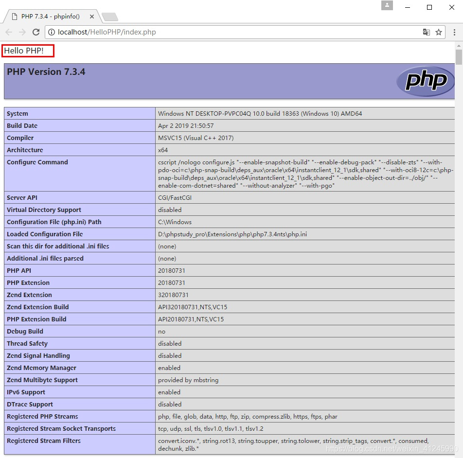Open the translate page icon in address bar
The width and height of the screenshot is (463, 458).
(x=426, y=32)
